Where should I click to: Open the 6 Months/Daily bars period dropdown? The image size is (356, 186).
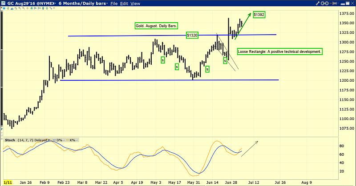pyautogui.click(x=107, y=4)
